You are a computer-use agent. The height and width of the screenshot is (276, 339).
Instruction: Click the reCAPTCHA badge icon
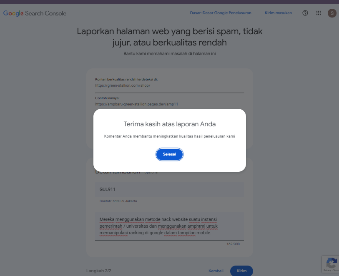pyautogui.click(x=331, y=263)
